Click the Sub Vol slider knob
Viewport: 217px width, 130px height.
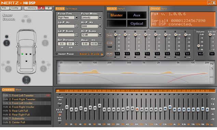210,35
